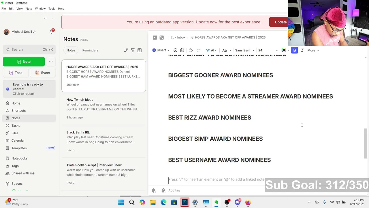Insert a task checkmark from toolbar
Image resolution: width=369 pixels, height=208 pixels.
(175, 50)
